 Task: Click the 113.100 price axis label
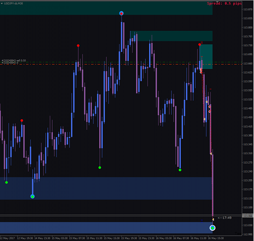point(248,207)
